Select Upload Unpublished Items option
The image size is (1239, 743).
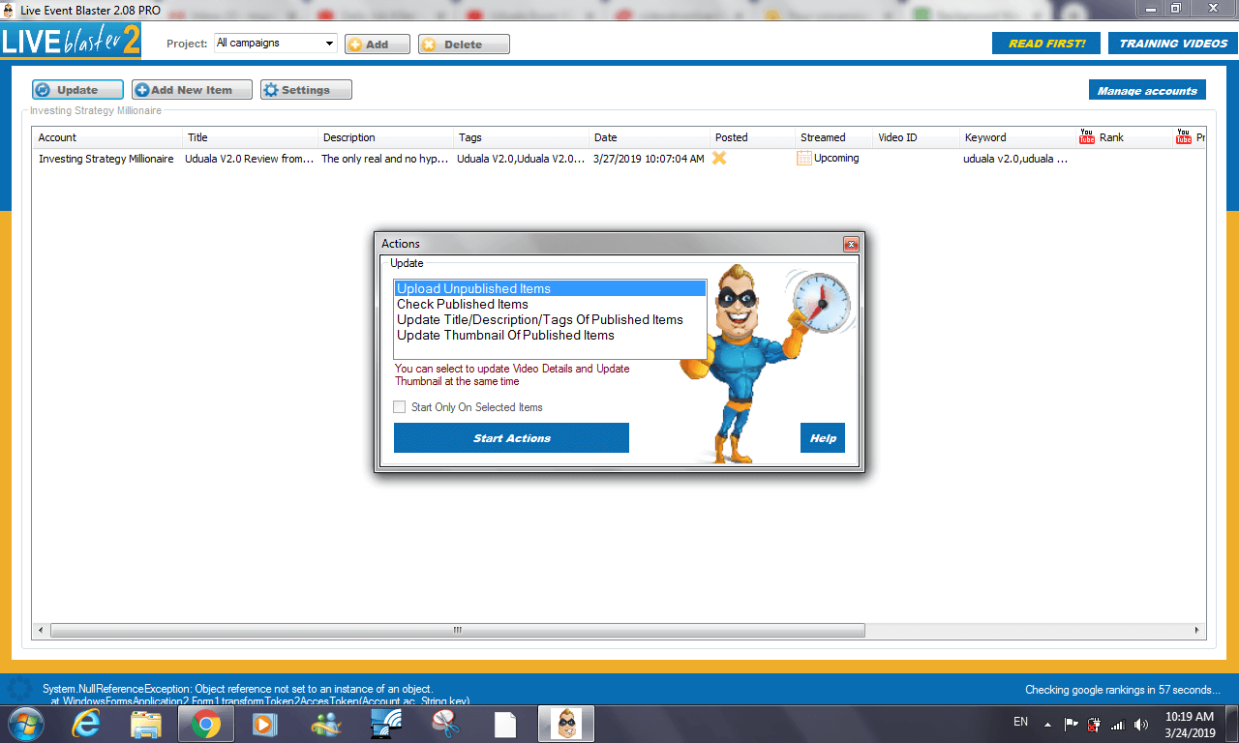[x=550, y=288]
